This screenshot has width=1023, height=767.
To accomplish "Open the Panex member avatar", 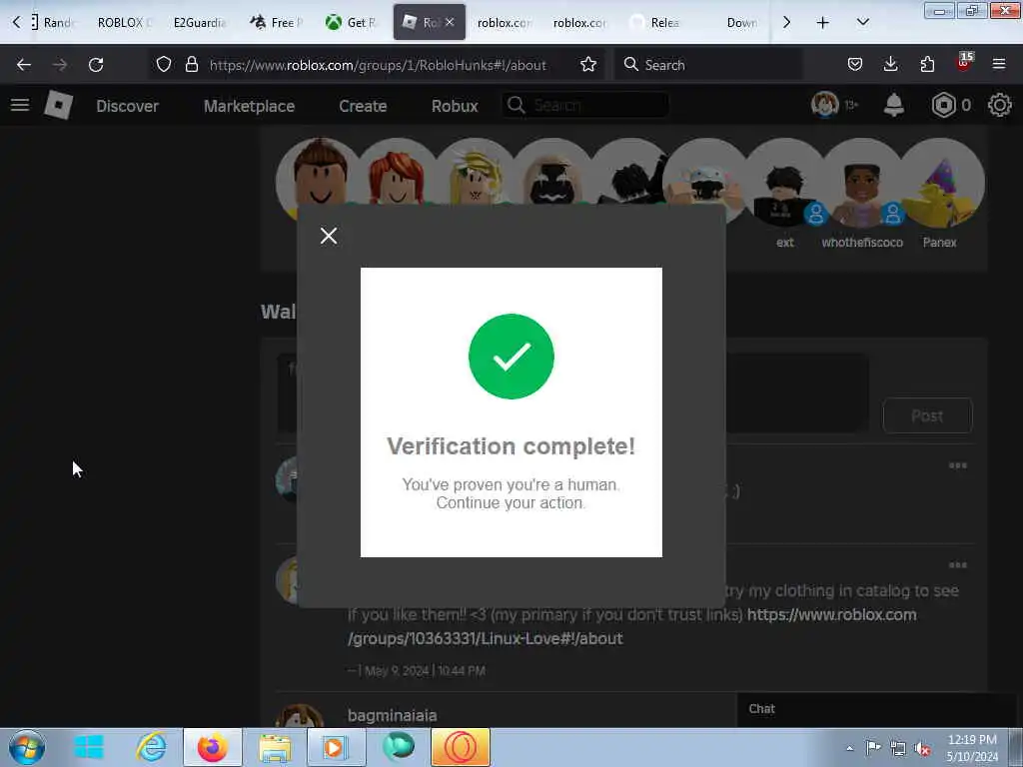I will [x=939, y=184].
